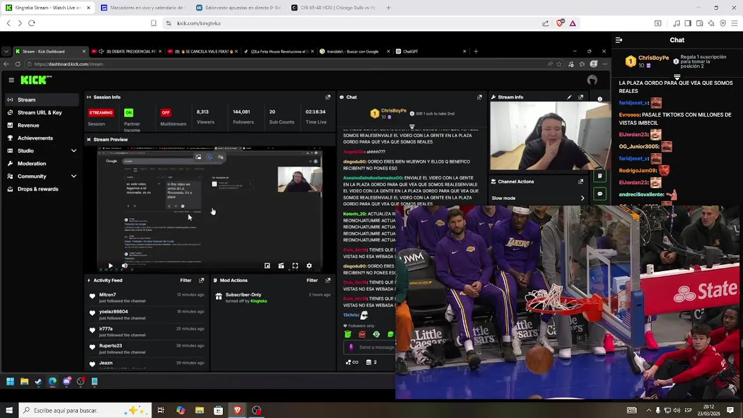Click the Brave Rewards triangle icon
Screen dimensions: 743x418
[x=572, y=23]
